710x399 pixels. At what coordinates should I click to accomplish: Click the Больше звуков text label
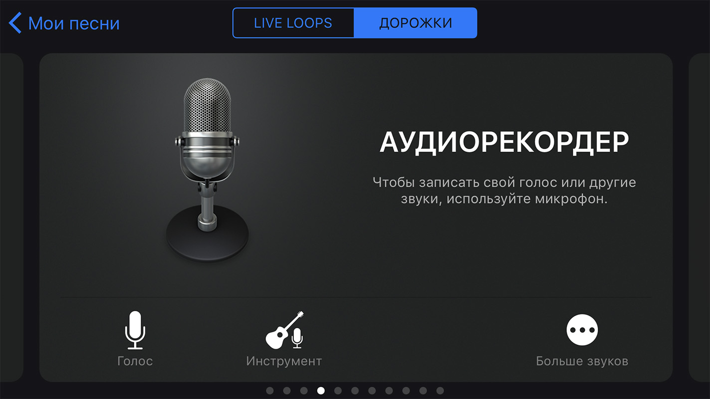click(582, 361)
